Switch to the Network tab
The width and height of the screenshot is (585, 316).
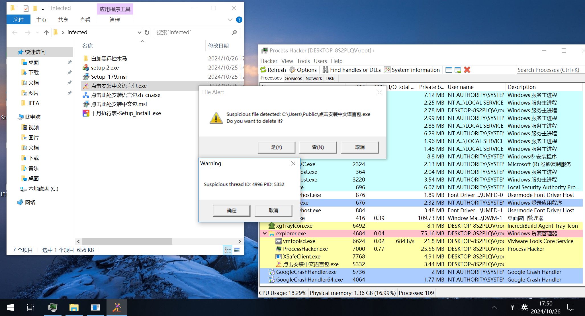pos(314,78)
